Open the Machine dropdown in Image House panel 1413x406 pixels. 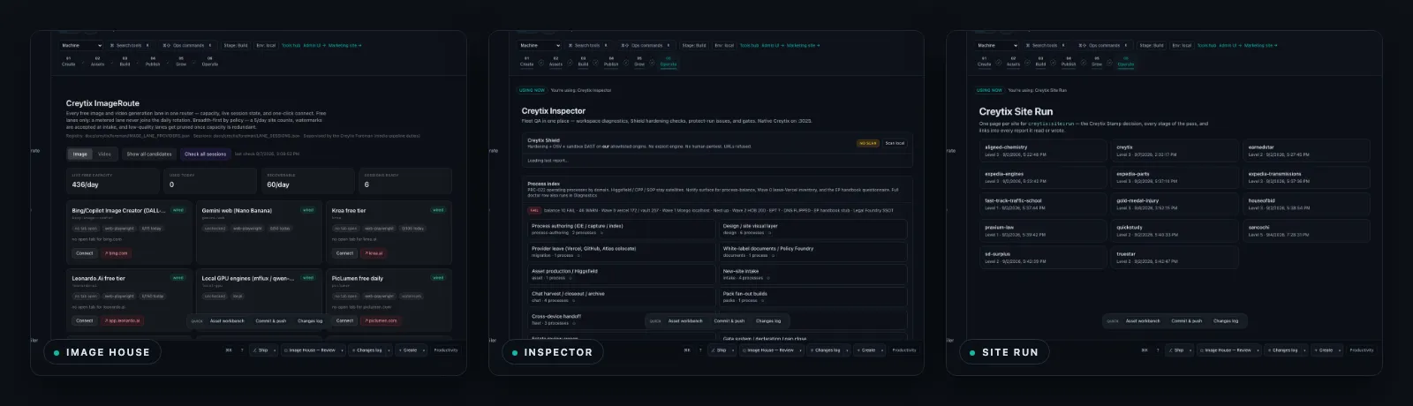[x=81, y=45]
